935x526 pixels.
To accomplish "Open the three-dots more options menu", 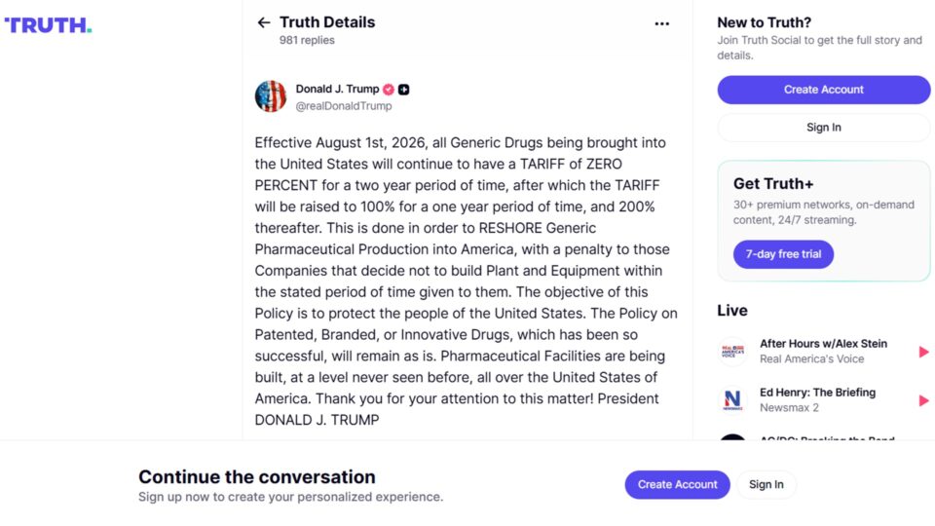I will pyautogui.click(x=662, y=23).
